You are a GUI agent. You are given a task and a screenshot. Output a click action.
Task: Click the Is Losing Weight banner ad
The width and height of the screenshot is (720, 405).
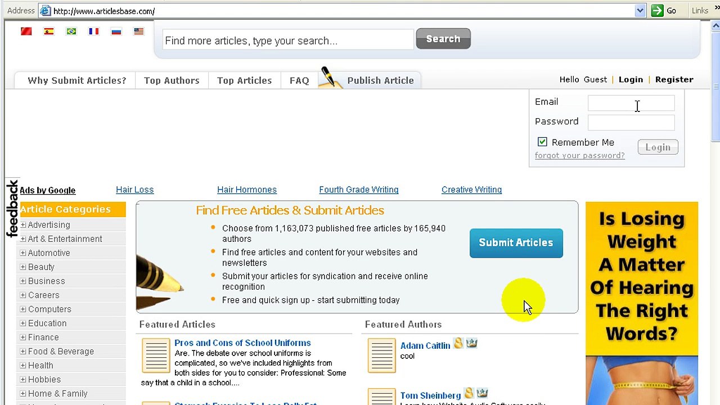coord(642,303)
